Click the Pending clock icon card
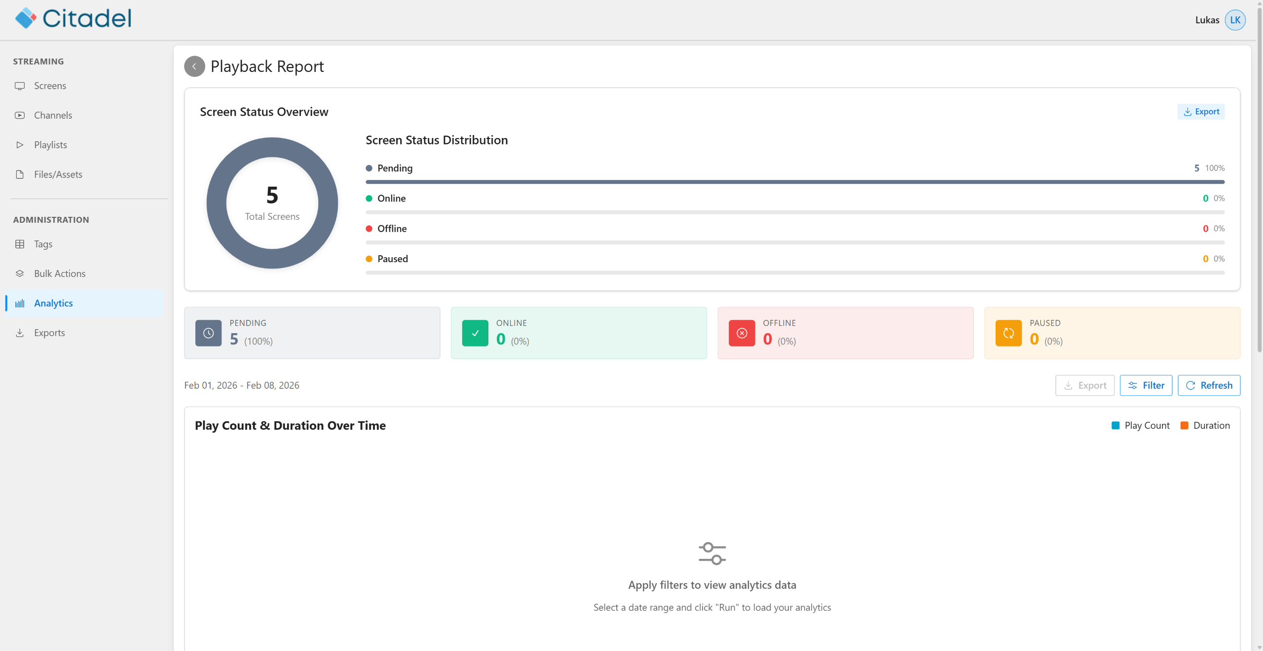 [x=208, y=333]
